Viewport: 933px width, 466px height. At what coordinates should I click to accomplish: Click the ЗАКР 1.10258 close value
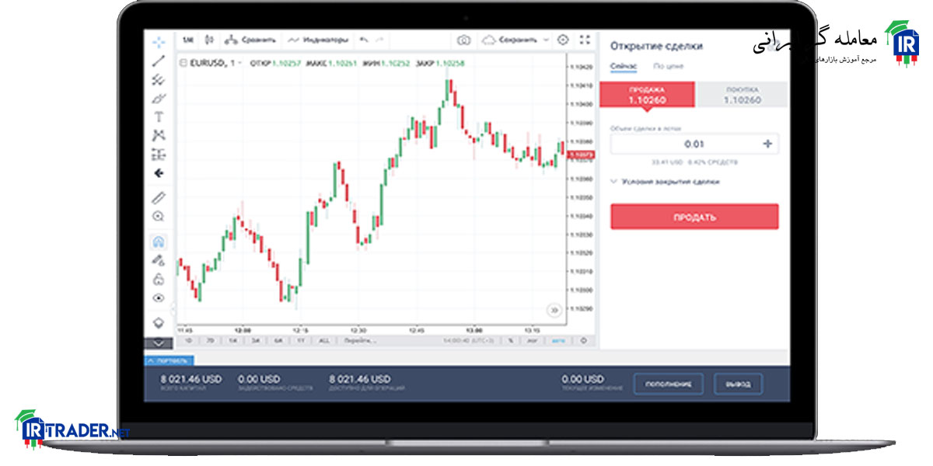click(x=440, y=63)
